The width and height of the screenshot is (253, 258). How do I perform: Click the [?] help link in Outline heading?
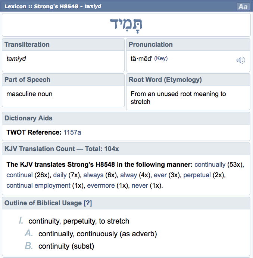tap(88, 203)
